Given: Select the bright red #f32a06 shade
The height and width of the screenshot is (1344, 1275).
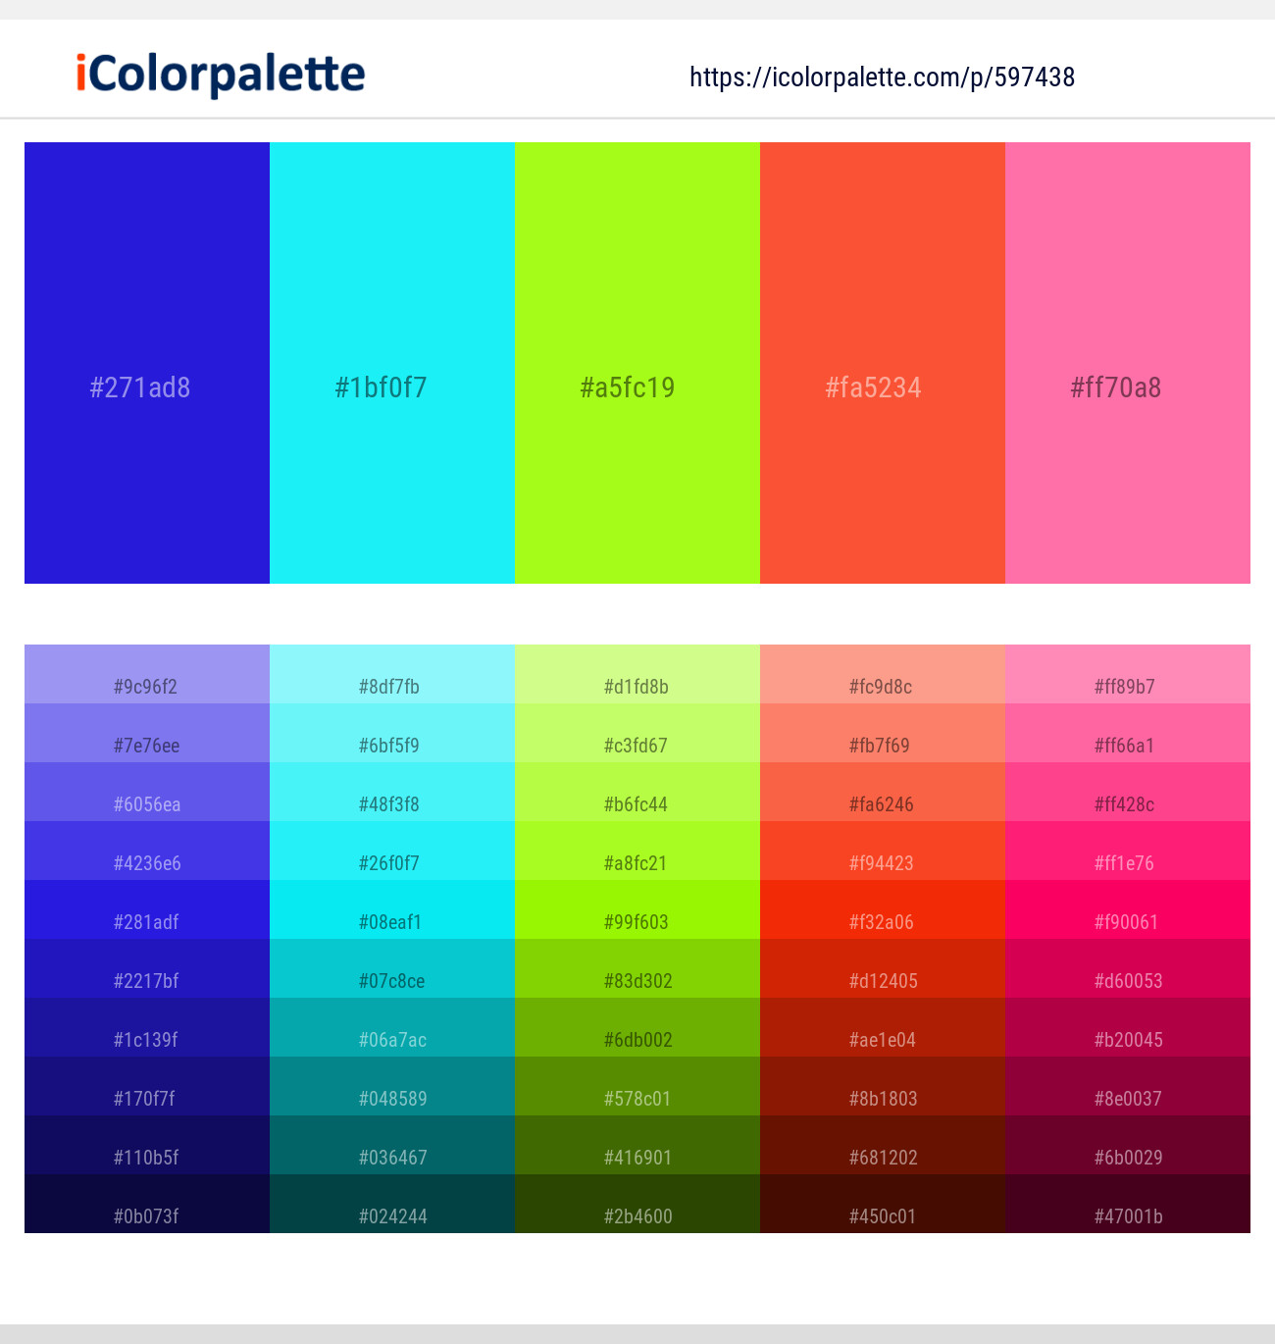Looking at the screenshot, I should 883,909.
